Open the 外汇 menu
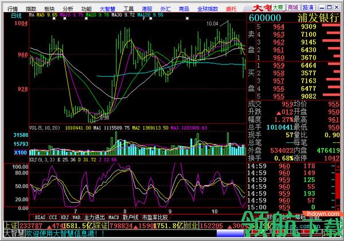The height and width of the screenshot is (241, 344). (x=165, y=9)
